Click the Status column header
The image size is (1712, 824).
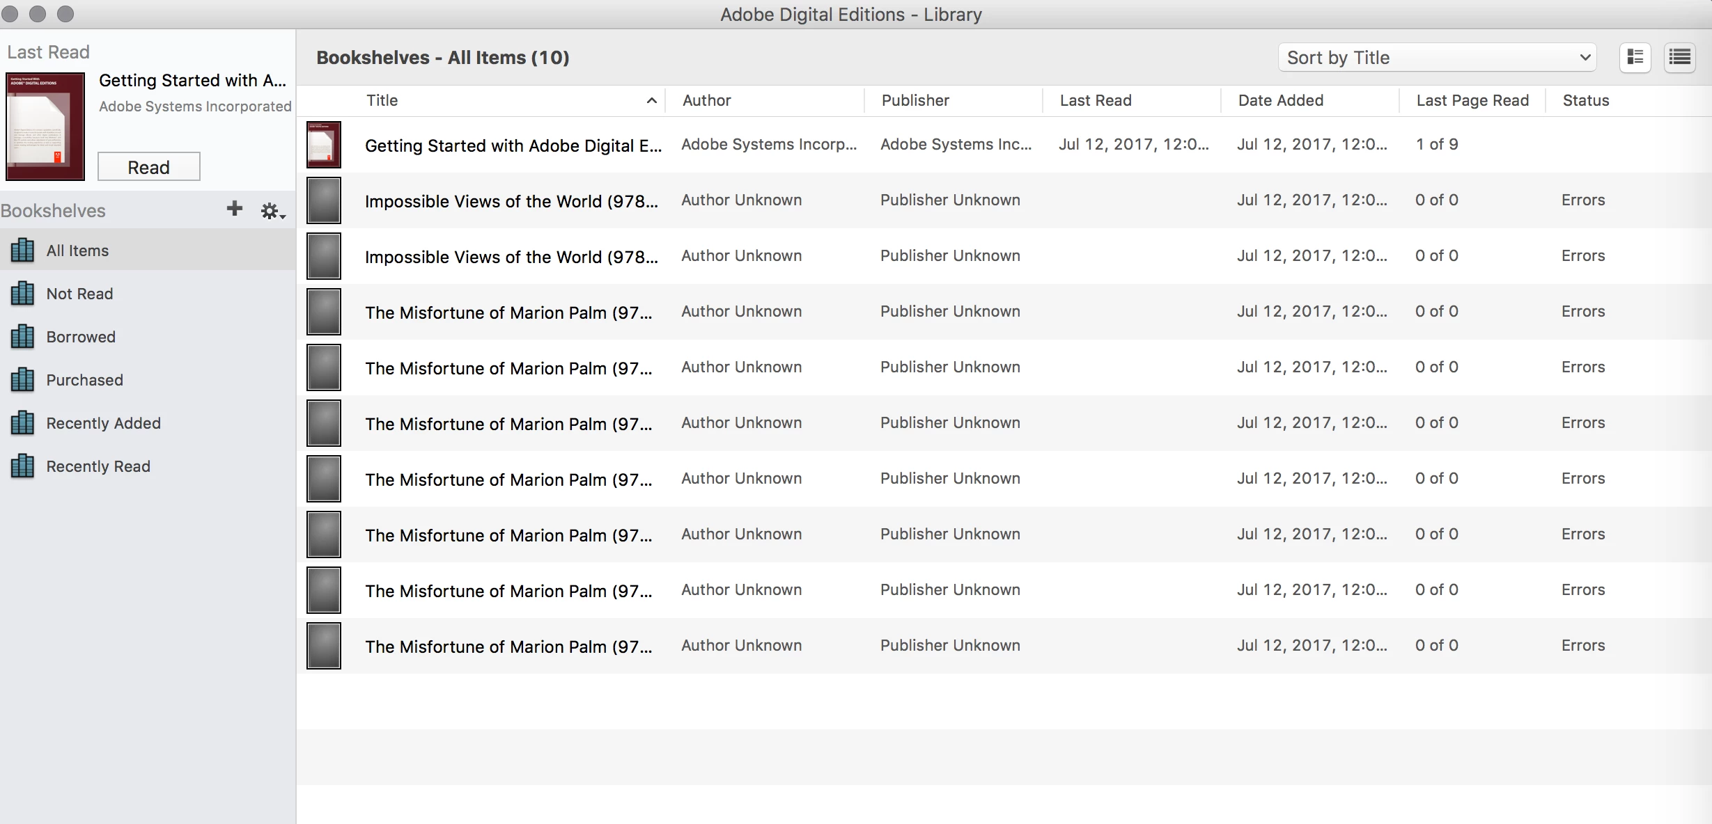1585,101
